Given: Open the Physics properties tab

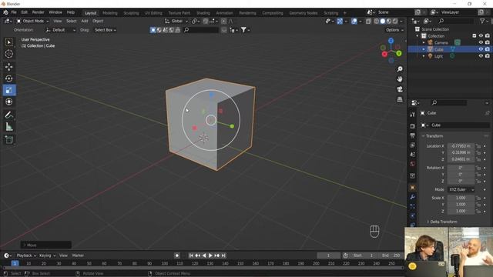Looking at the screenshot, I should pos(413,215).
